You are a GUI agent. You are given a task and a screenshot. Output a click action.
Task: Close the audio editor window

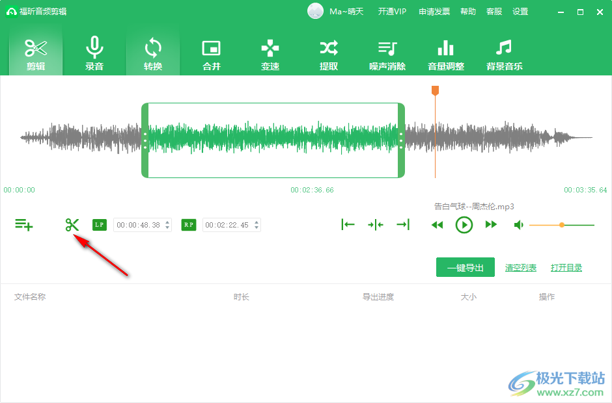click(600, 12)
